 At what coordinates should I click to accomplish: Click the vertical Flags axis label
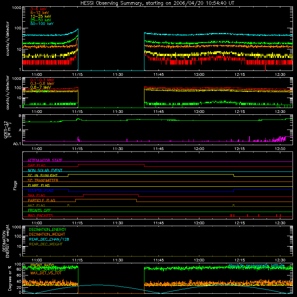point(15,185)
